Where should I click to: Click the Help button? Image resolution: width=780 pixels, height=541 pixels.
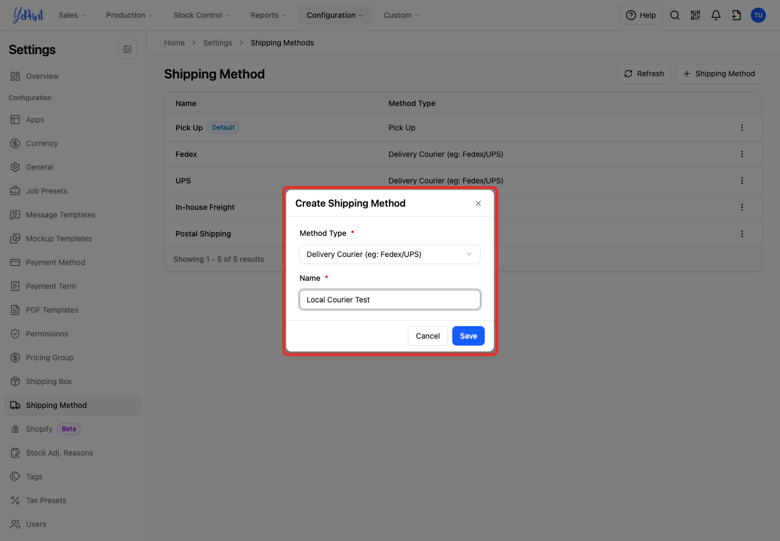click(x=641, y=15)
